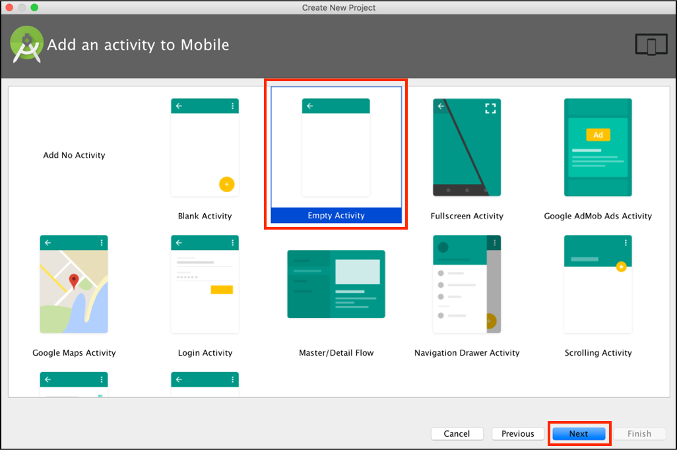Select the Scrolling Activity template
Image resolution: width=677 pixels, height=450 pixels.
coord(598,284)
